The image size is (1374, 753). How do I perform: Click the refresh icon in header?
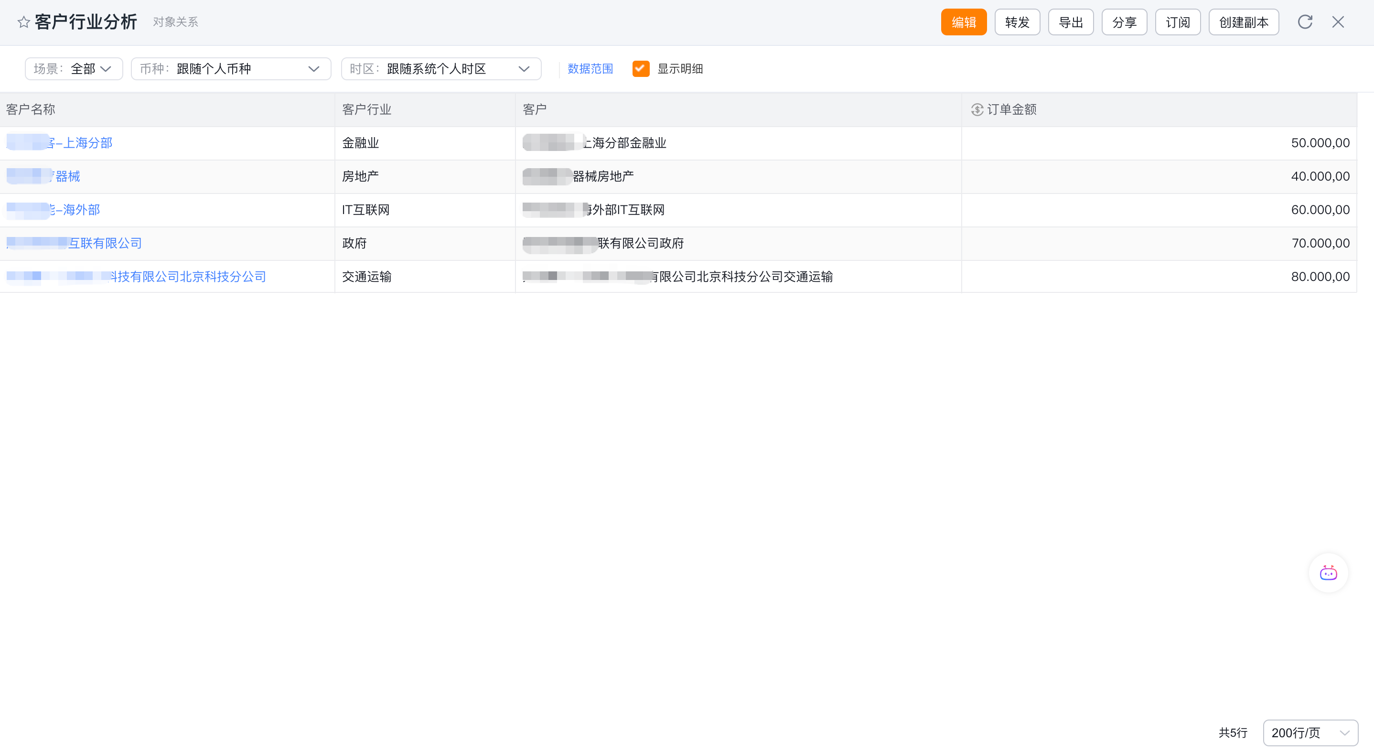1305,22
